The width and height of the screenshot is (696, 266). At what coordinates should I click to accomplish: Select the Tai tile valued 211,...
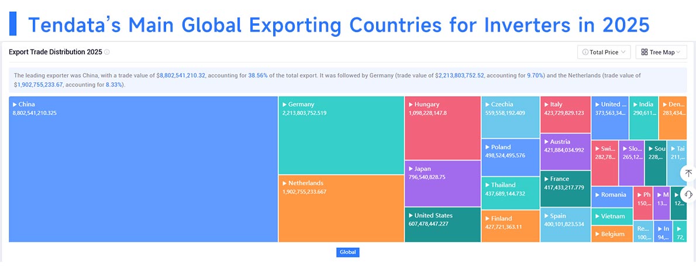point(677,163)
